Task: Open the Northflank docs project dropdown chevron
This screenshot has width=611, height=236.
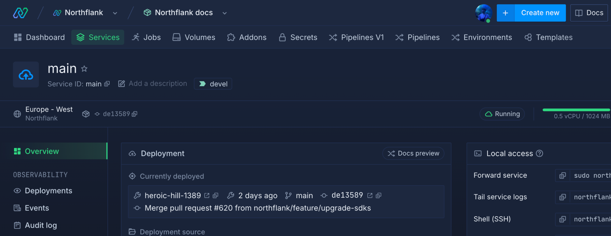Action: tap(225, 13)
